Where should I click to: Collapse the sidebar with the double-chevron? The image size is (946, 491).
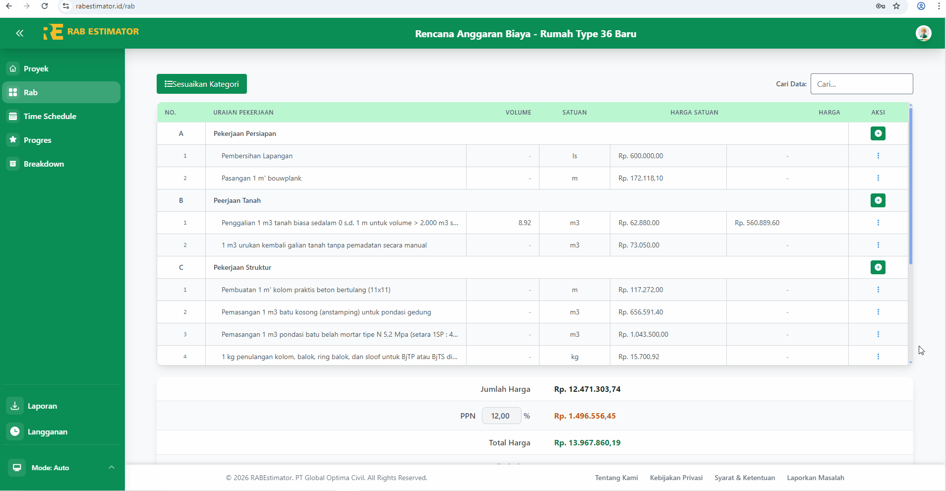20,33
